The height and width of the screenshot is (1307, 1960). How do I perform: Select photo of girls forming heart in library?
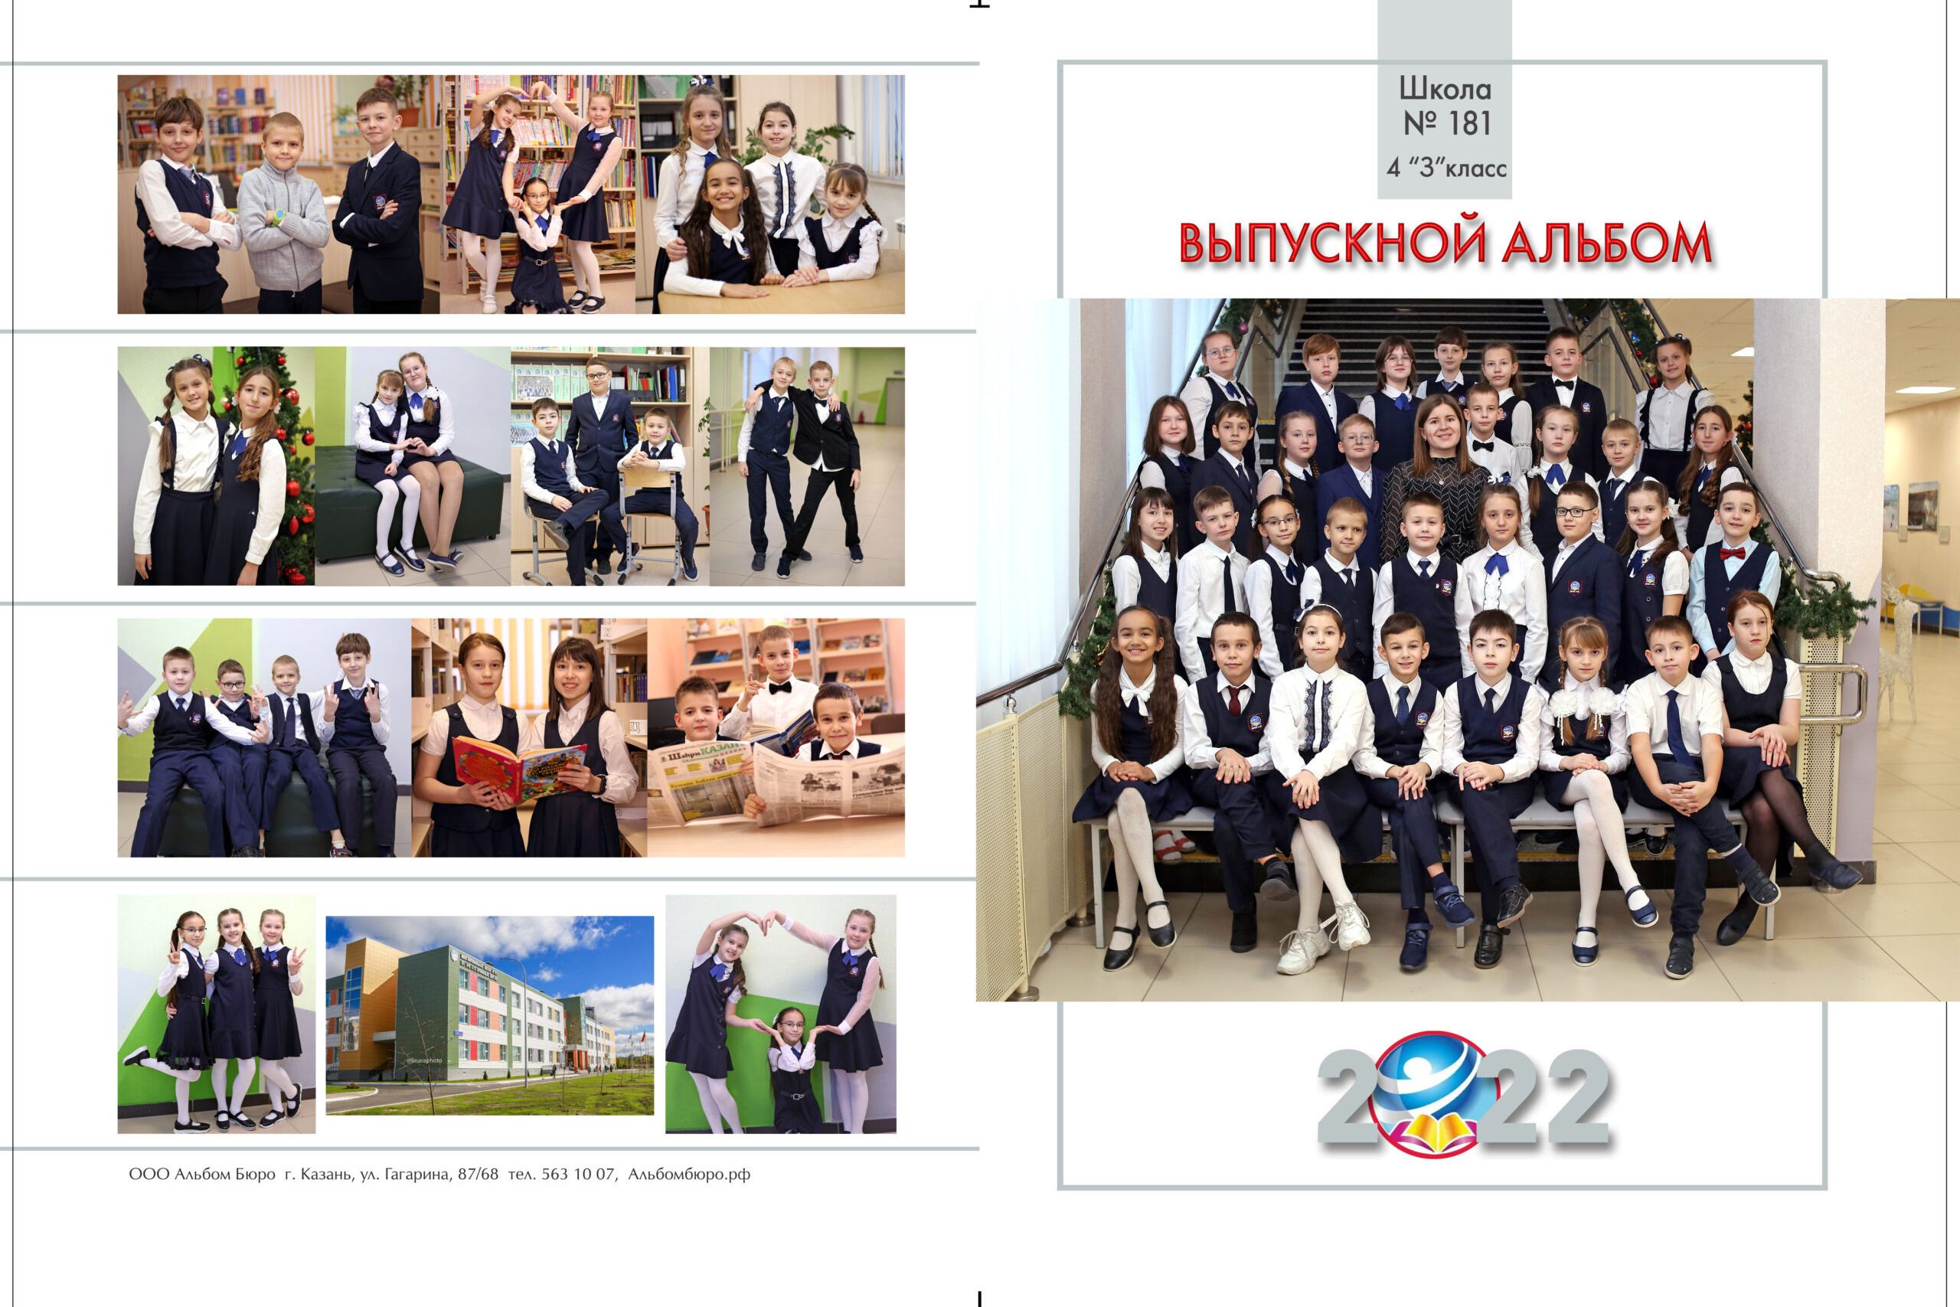coord(537,194)
